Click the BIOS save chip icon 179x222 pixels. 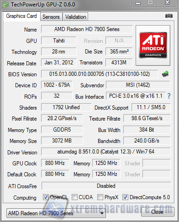click(165, 74)
